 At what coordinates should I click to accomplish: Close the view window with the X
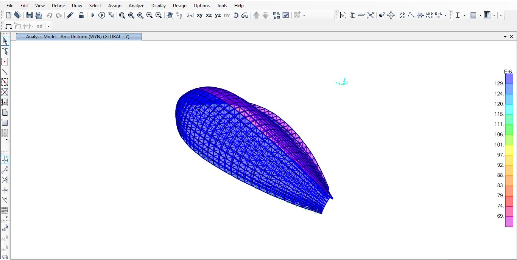coord(512,37)
